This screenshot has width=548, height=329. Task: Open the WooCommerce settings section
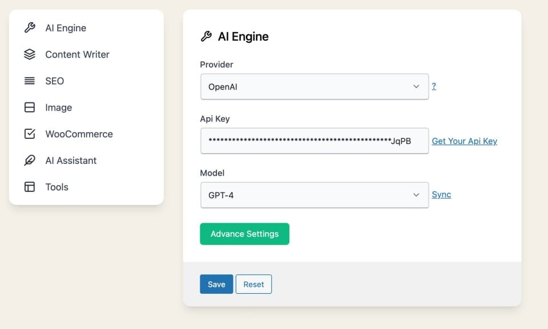point(79,134)
